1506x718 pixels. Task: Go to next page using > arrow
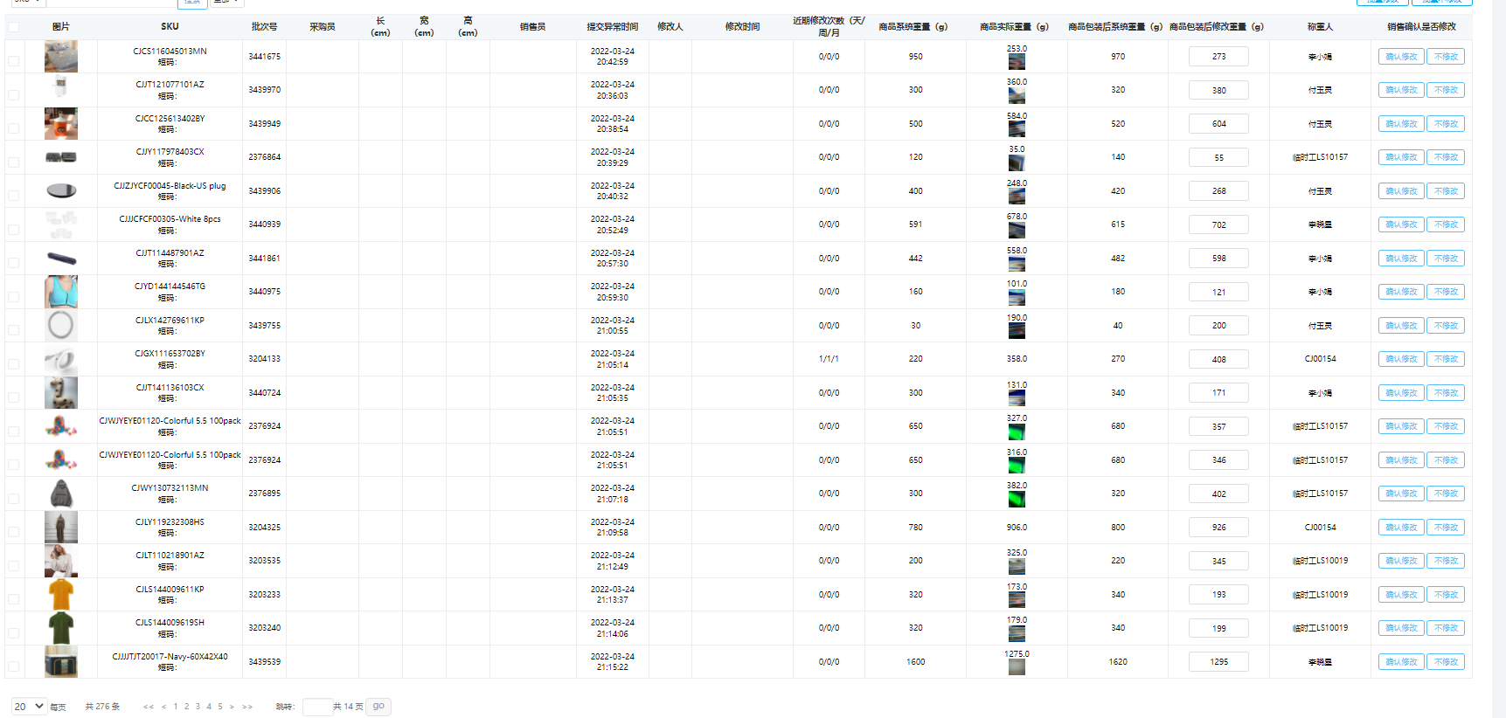[232, 707]
